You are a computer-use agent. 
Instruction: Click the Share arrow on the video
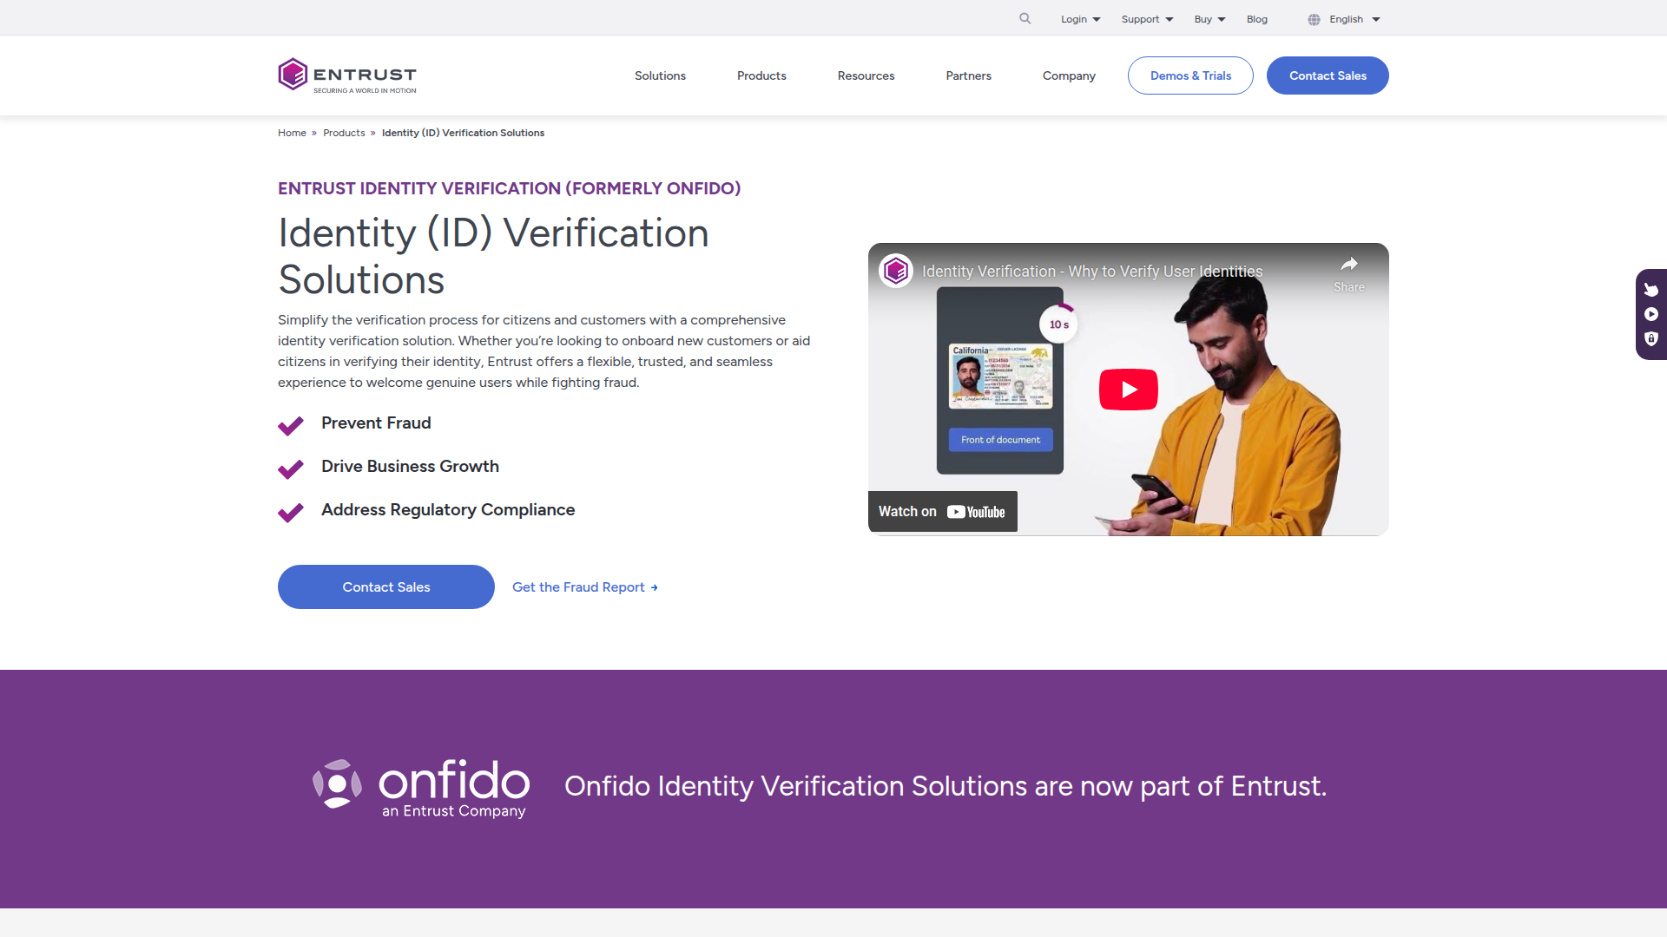(x=1348, y=265)
